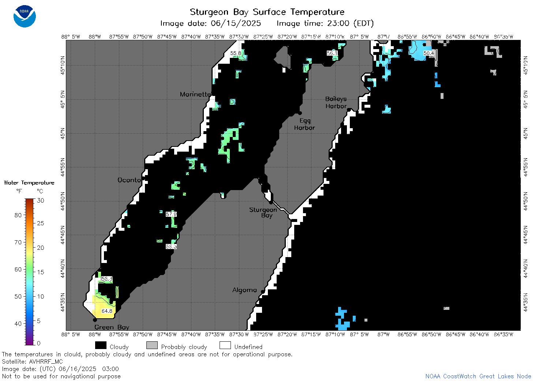Click the Algoma city dot marker
The width and height of the screenshot is (535, 382).
pos(263,291)
